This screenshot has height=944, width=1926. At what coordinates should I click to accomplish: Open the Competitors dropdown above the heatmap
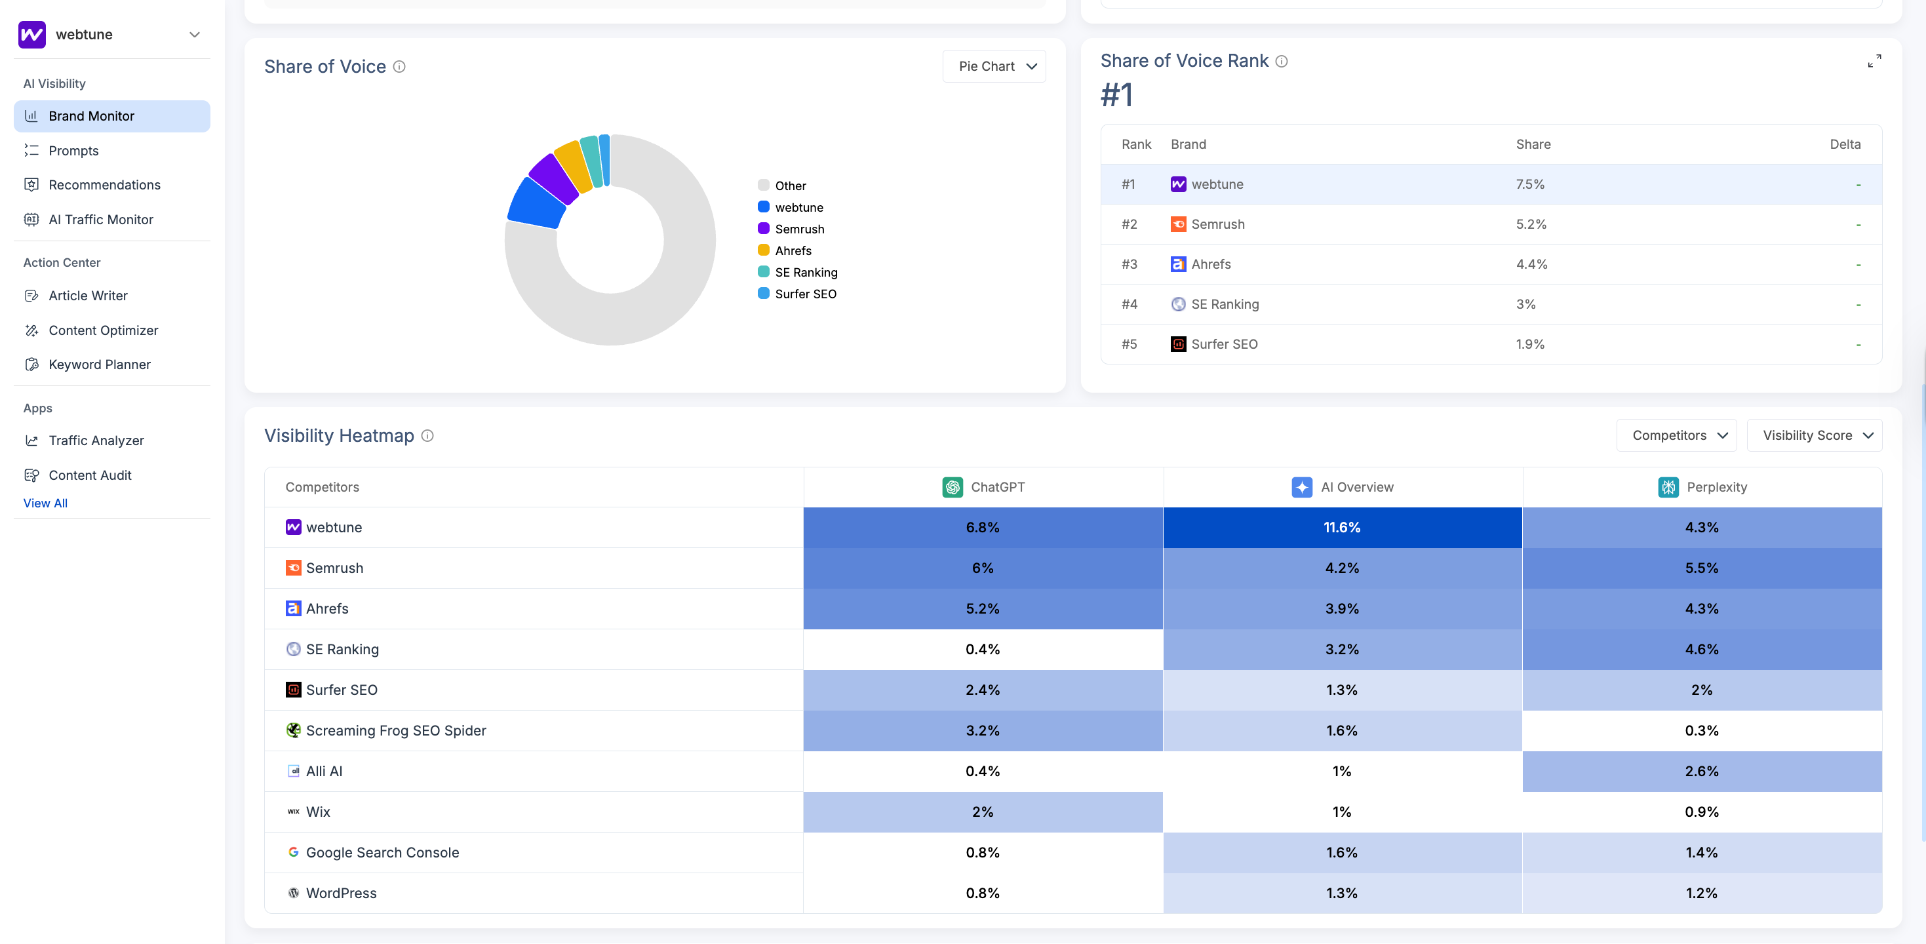1677,435
